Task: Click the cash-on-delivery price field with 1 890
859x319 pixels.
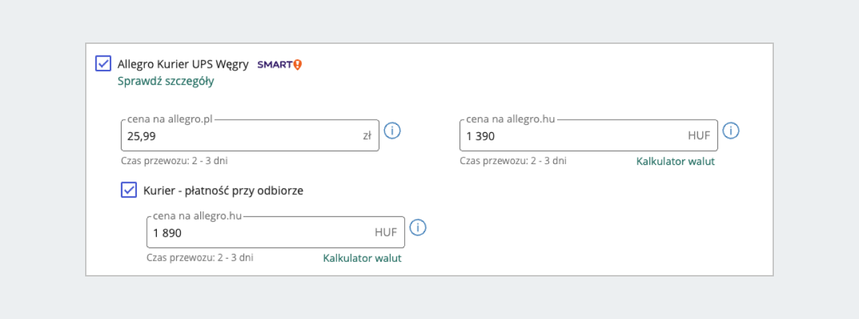Action: pyautogui.click(x=276, y=233)
